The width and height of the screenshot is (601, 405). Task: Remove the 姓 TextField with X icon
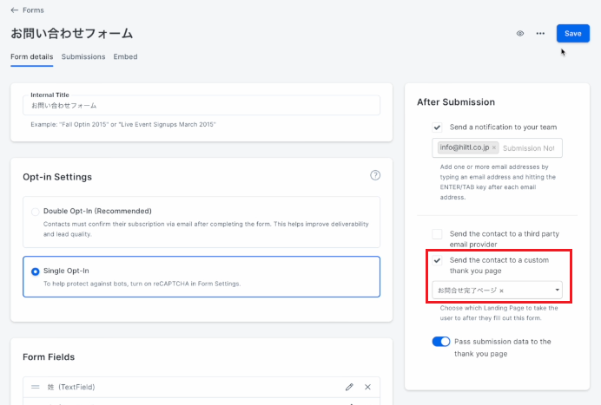(x=367, y=387)
